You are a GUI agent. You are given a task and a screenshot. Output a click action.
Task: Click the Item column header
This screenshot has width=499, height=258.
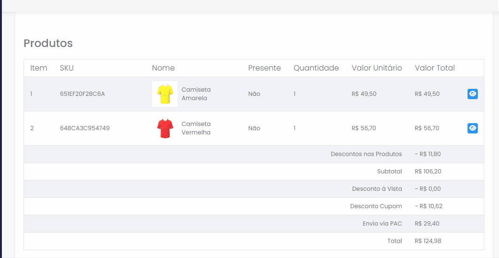pyautogui.click(x=39, y=68)
